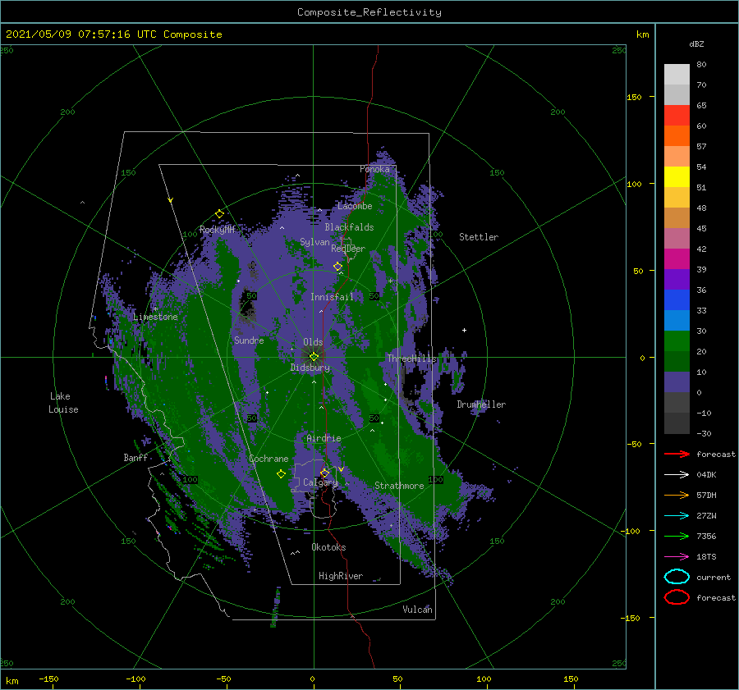Select the Didsbury label

click(310, 368)
